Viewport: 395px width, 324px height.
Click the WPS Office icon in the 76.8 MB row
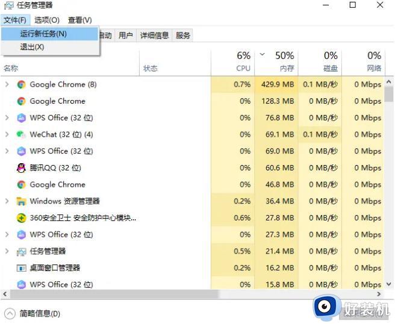click(x=22, y=117)
